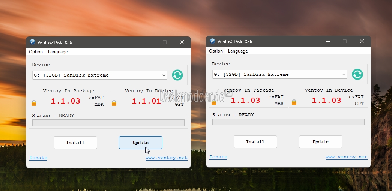
Task: Refresh the device list in the left Ventoy2Disk window
Action: (x=177, y=75)
